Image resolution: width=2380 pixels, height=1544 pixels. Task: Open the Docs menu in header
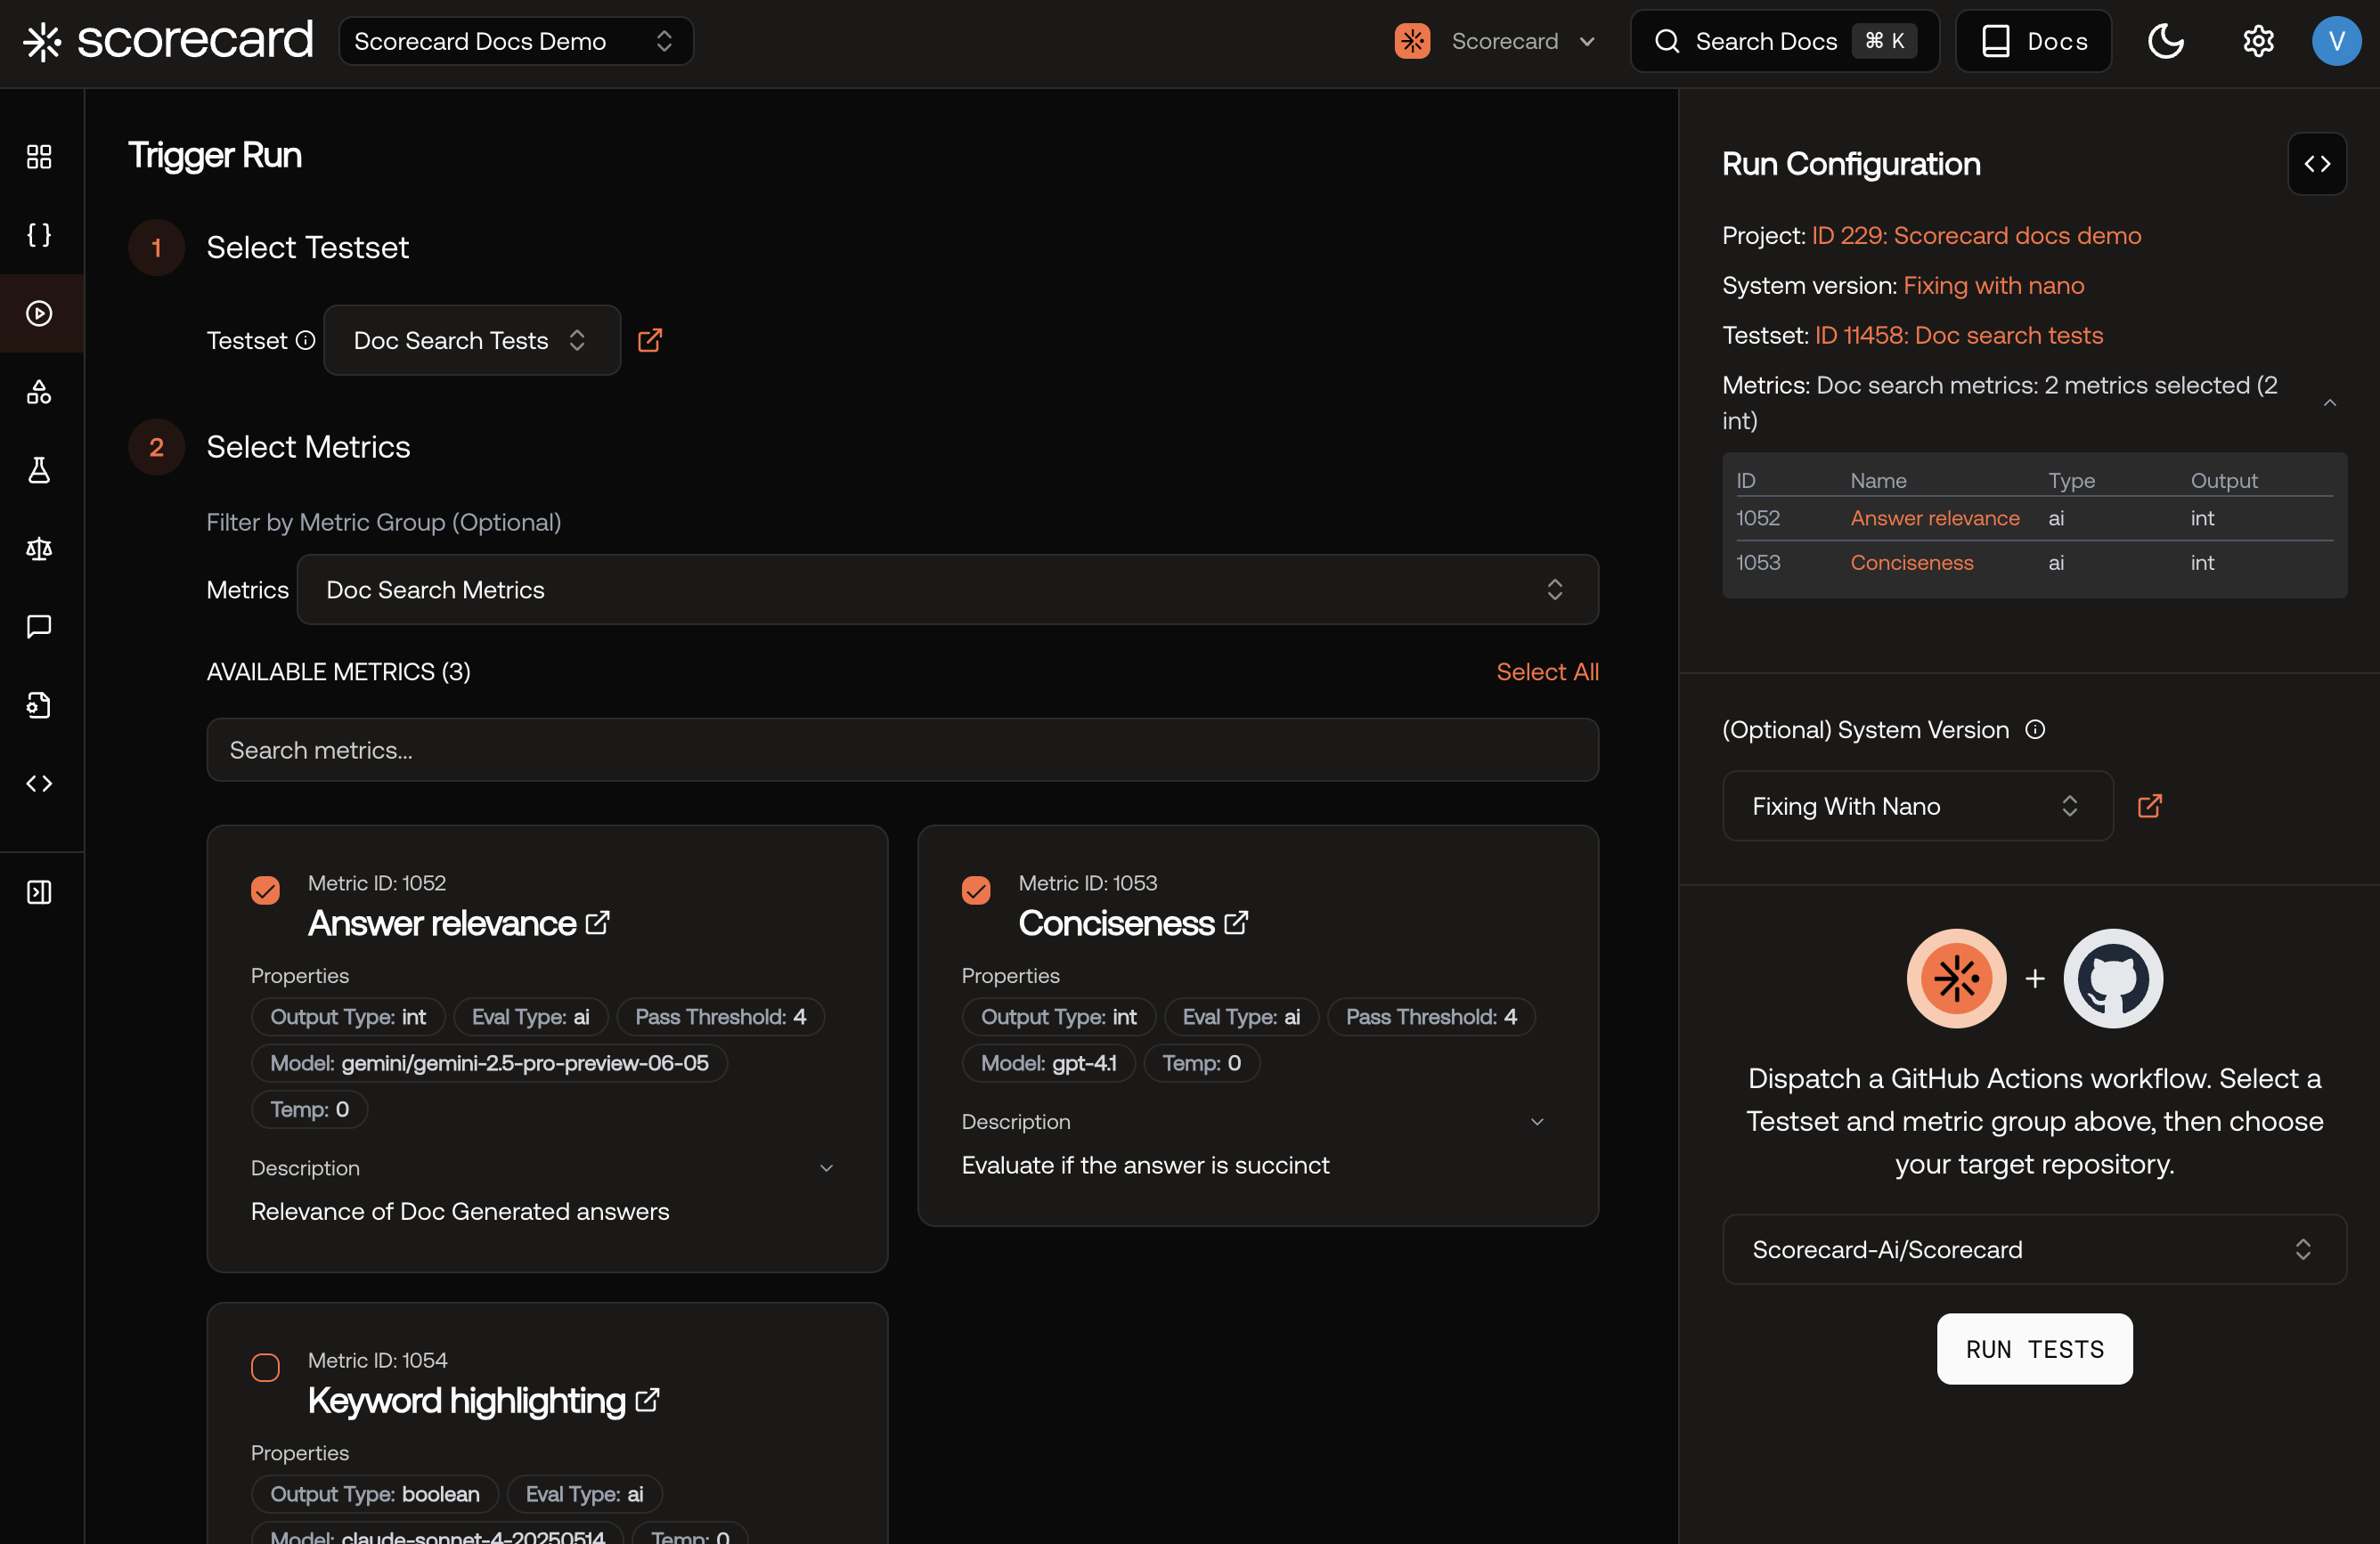pyautogui.click(x=2033, y=41)
